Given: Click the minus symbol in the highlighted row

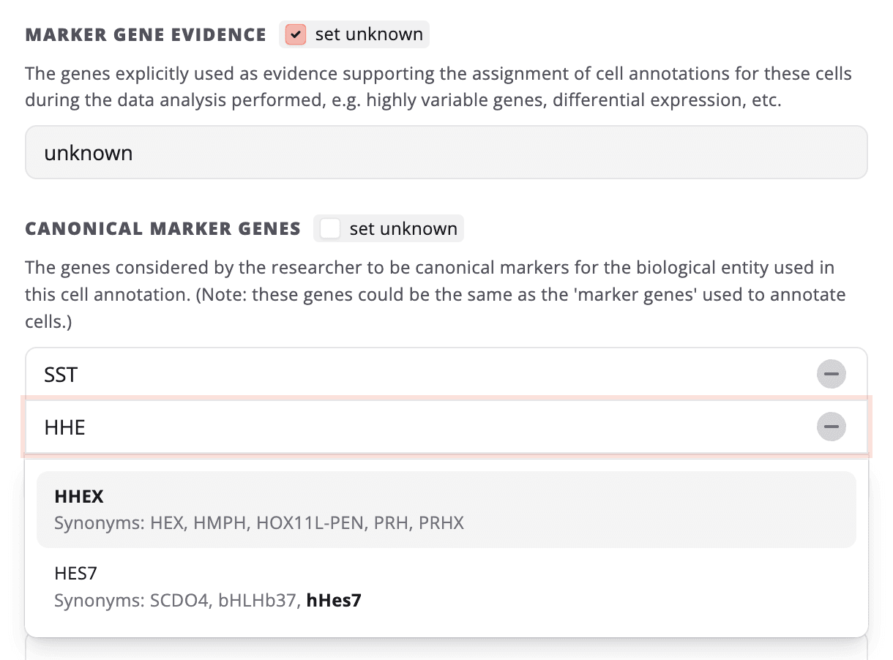Looking at the screenshot, I should point(831,427).
